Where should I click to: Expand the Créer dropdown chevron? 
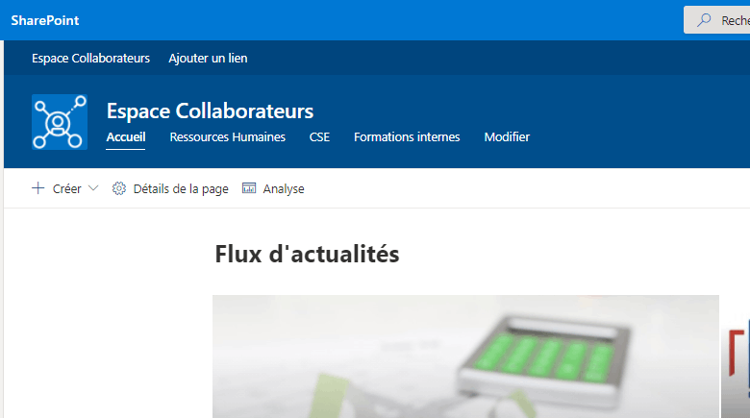93,188
